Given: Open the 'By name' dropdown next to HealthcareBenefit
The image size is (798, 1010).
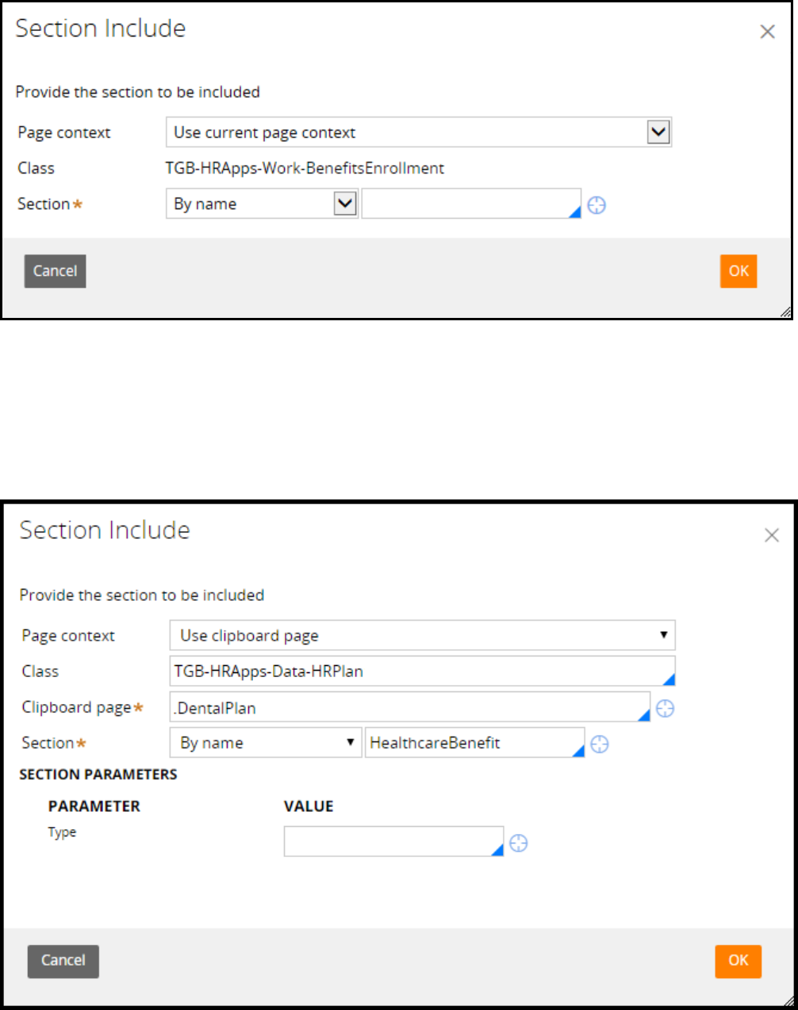Looking at the screenshot, I should click(266, 743).
